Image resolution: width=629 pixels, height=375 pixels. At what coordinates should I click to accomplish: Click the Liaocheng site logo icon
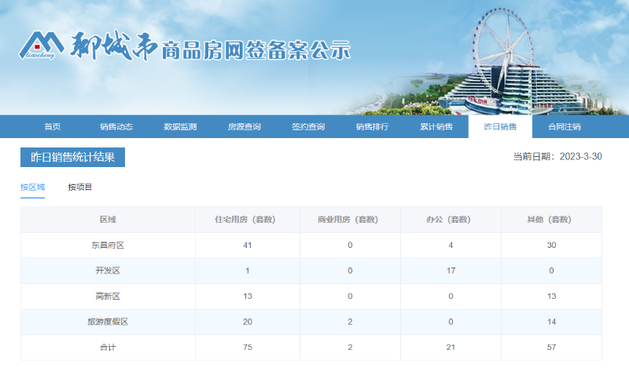pyautogui.click(x=41, y=47)
